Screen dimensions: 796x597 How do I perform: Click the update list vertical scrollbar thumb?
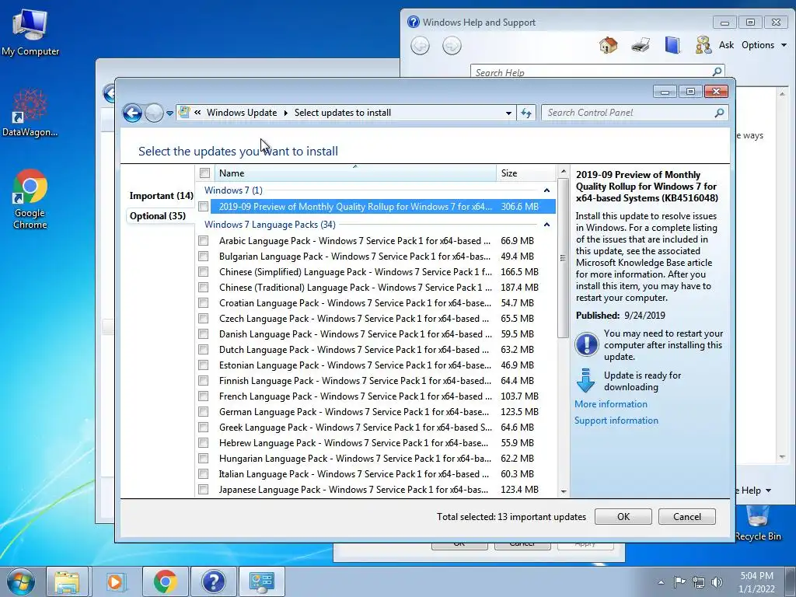pos(563,258)
